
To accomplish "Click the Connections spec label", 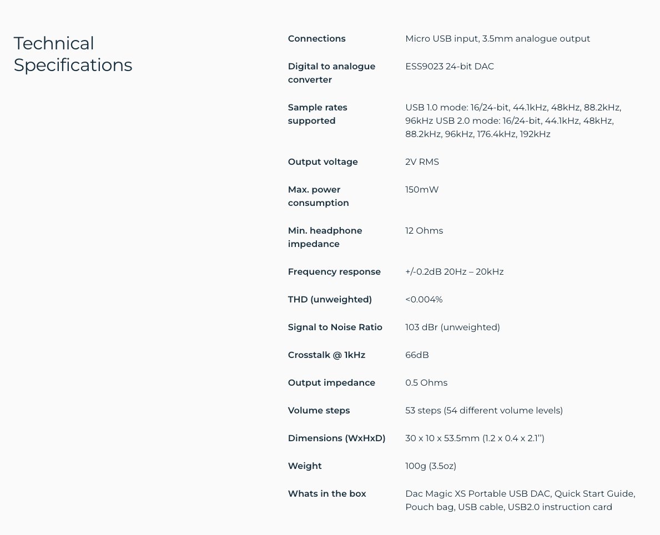I will 316,38.
